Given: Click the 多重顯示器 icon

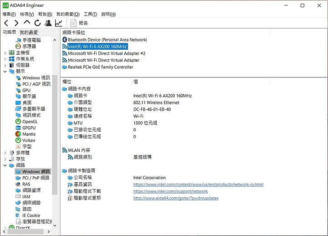Looking at the screenshot, I should click(x=18, y=109).
